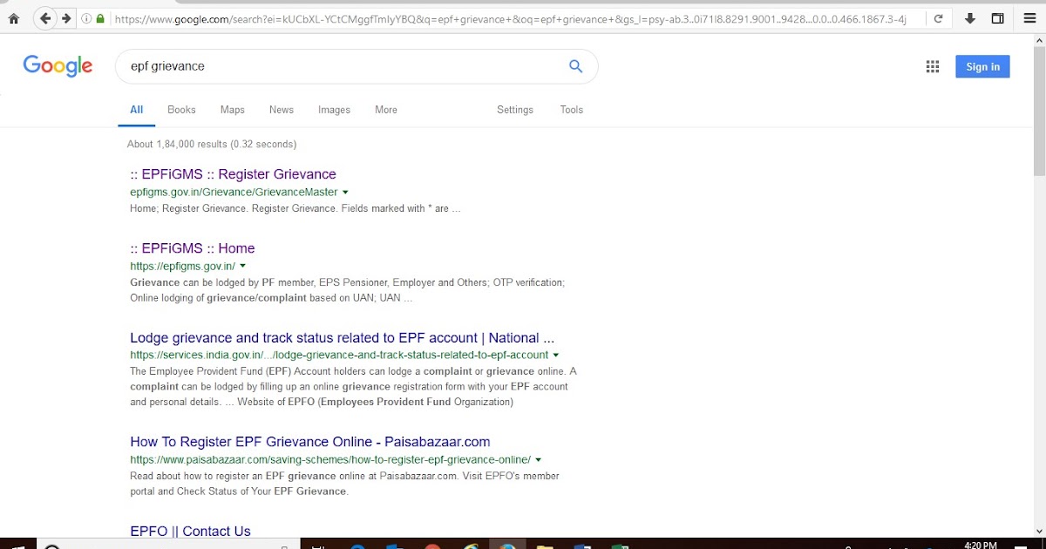
Task: Sign in to Google account
Action: tap(982, 67)
